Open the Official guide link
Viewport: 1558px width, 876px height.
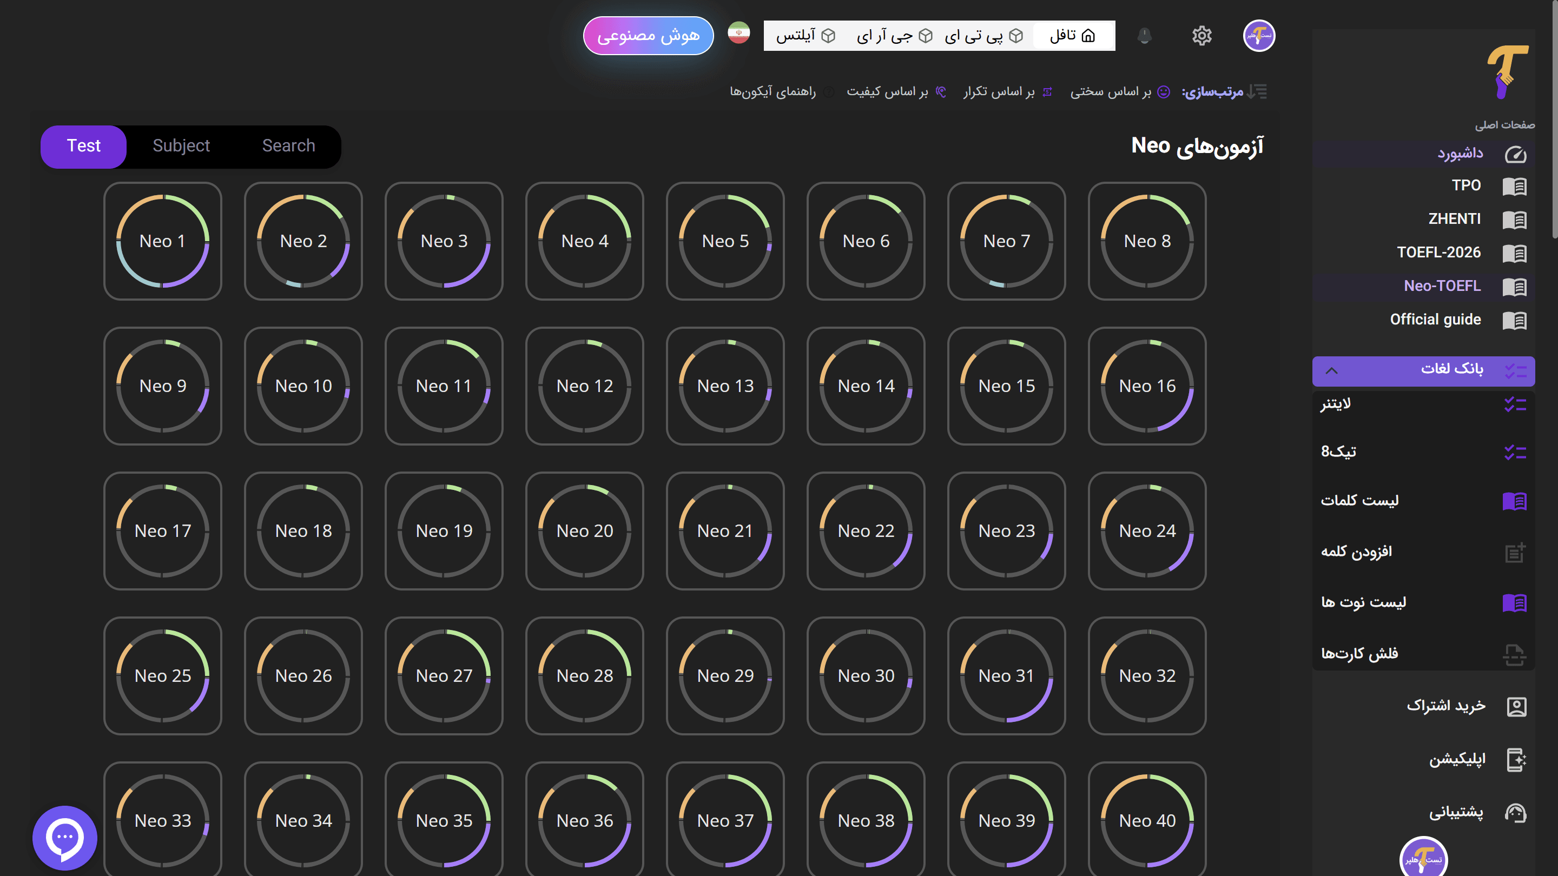[1435, 319]
